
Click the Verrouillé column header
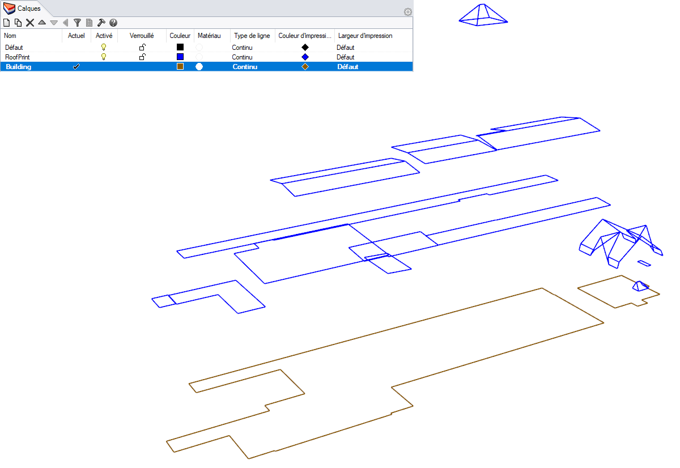(x=142, y=36)
